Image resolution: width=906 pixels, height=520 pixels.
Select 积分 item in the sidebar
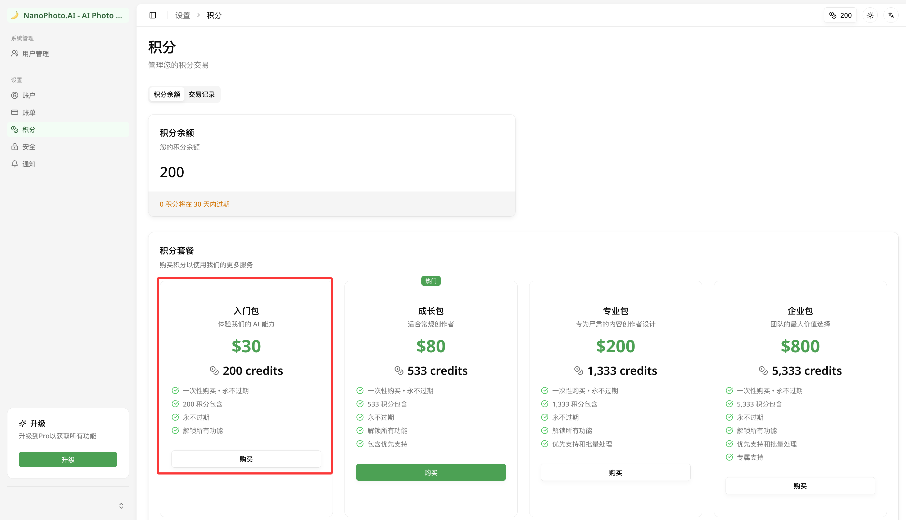[x=29, y=130]
